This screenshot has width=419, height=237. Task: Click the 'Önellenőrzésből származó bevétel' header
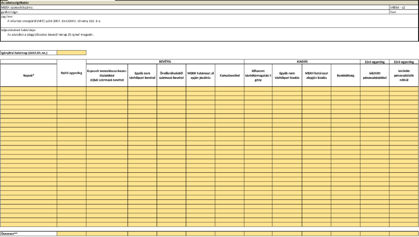171,75
